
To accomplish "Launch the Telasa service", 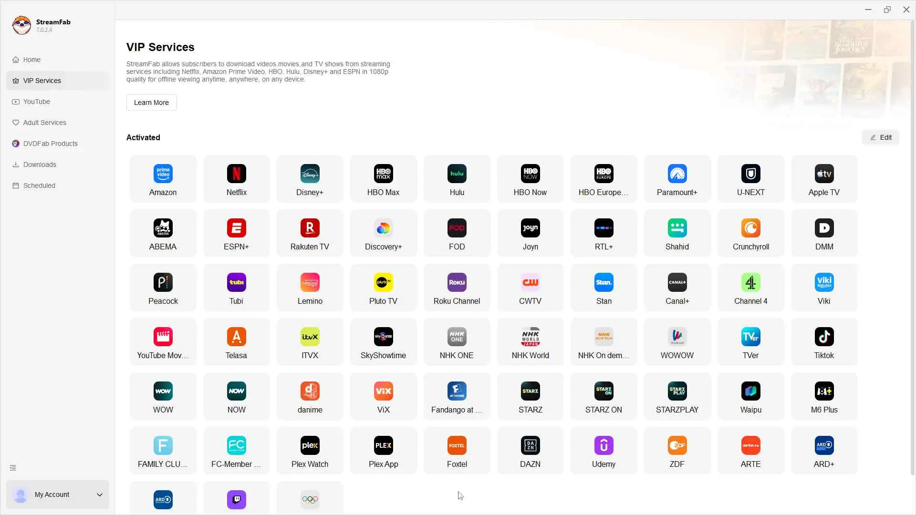I will pos(236,342).
